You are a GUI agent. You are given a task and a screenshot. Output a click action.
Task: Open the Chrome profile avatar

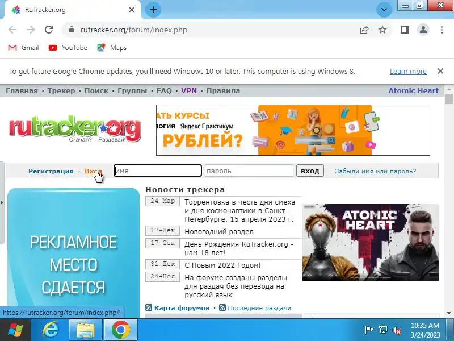(423, 30)
